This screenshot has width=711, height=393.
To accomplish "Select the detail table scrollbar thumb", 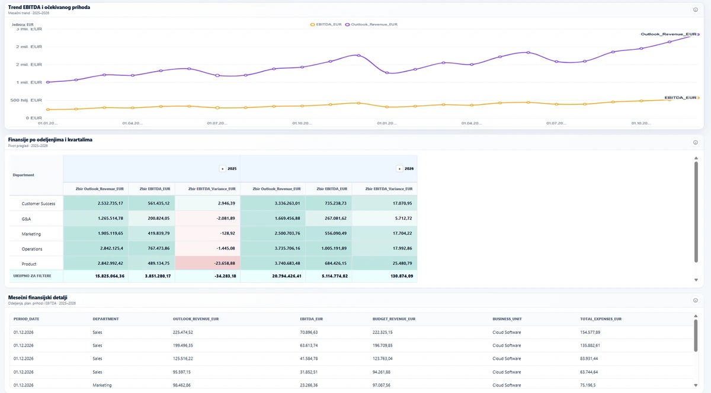I will coord(696,337).
